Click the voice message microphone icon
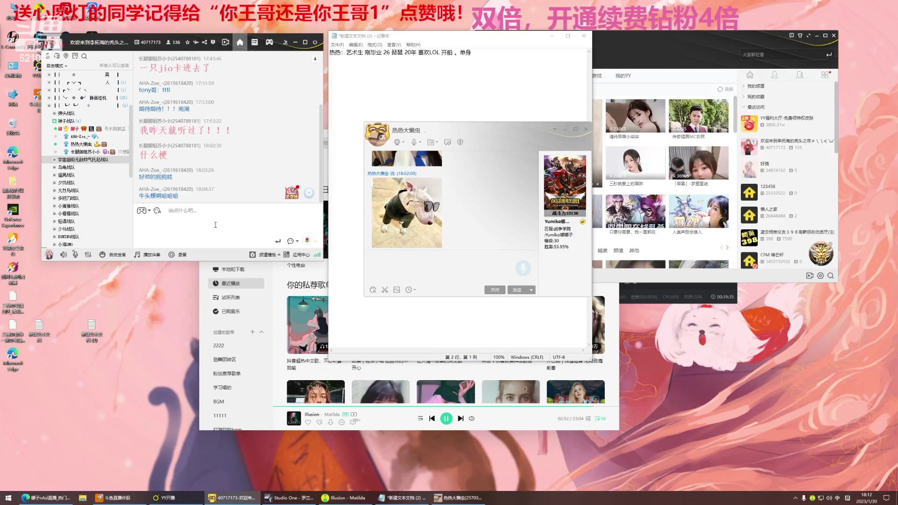898x505 pixels. (523, 268)
